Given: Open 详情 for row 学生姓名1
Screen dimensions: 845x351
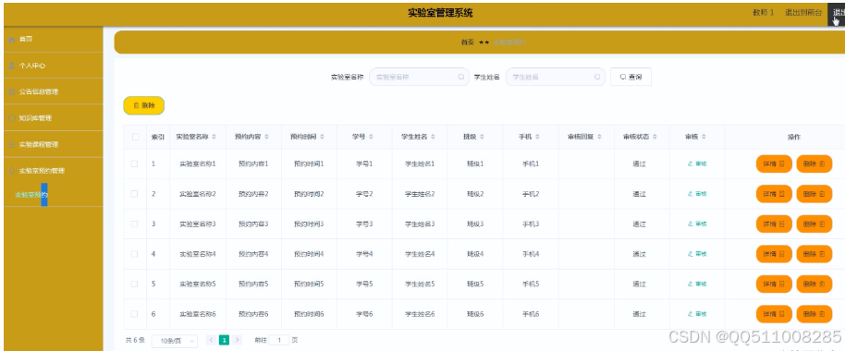Looking at the screenshot, I should (x=774, y=163).
